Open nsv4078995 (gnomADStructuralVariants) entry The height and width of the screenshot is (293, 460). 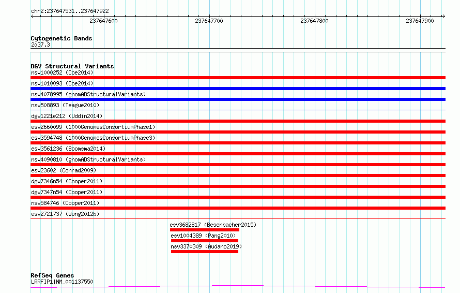pyautogui.click(x=88, y=94)
